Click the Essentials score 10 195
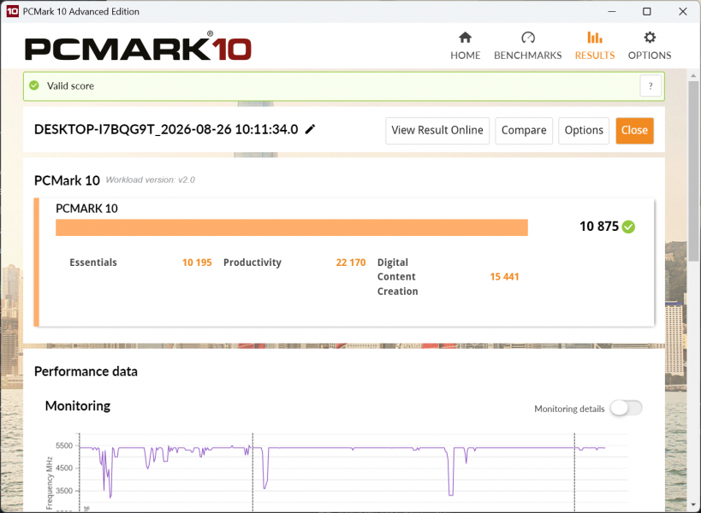This screenshot has height=513, width=701. [x=197, y=262]
